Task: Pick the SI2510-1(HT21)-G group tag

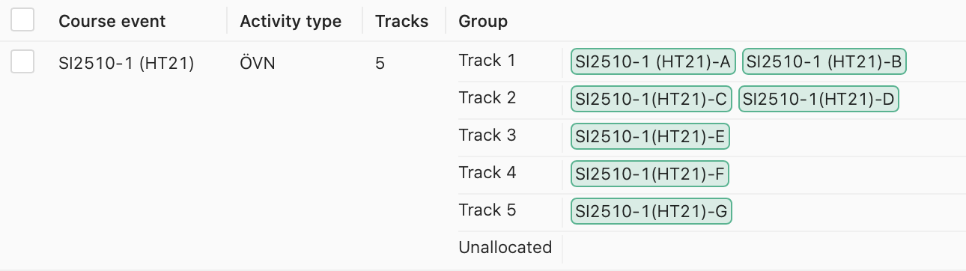Action: point(651,212)
